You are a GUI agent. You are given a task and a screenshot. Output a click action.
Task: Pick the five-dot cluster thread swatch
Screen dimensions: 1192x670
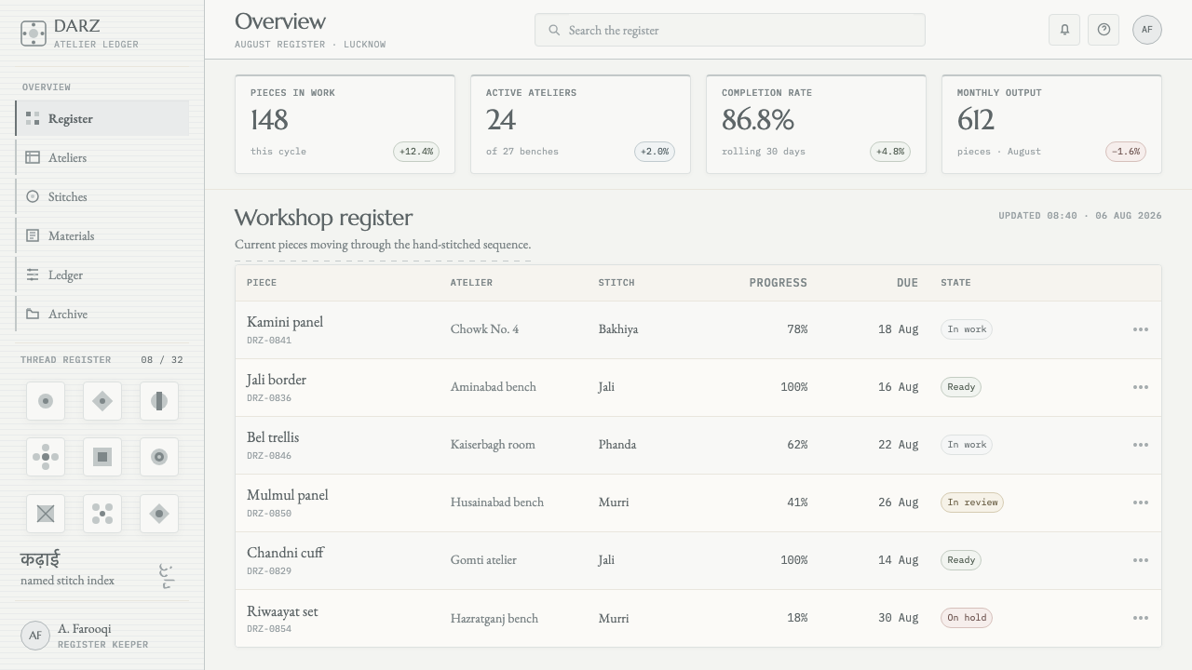coord(102,514)
